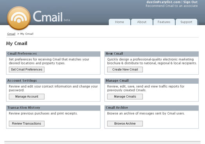Click the Create New Cmail button
The width and height of the screenshot is (205, 144).
coord(125,69)
